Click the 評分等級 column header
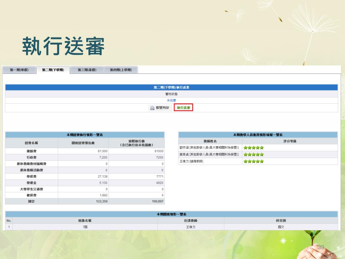 click(x=290, y=141)
